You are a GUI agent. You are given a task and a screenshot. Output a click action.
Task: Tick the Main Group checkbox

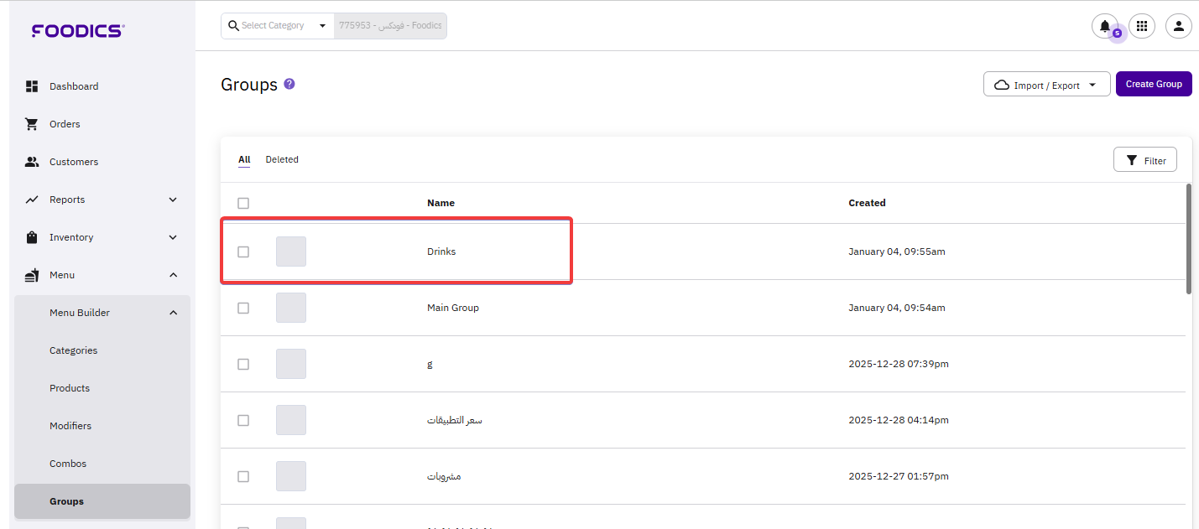pyautogui.click(x=243, y=308)
